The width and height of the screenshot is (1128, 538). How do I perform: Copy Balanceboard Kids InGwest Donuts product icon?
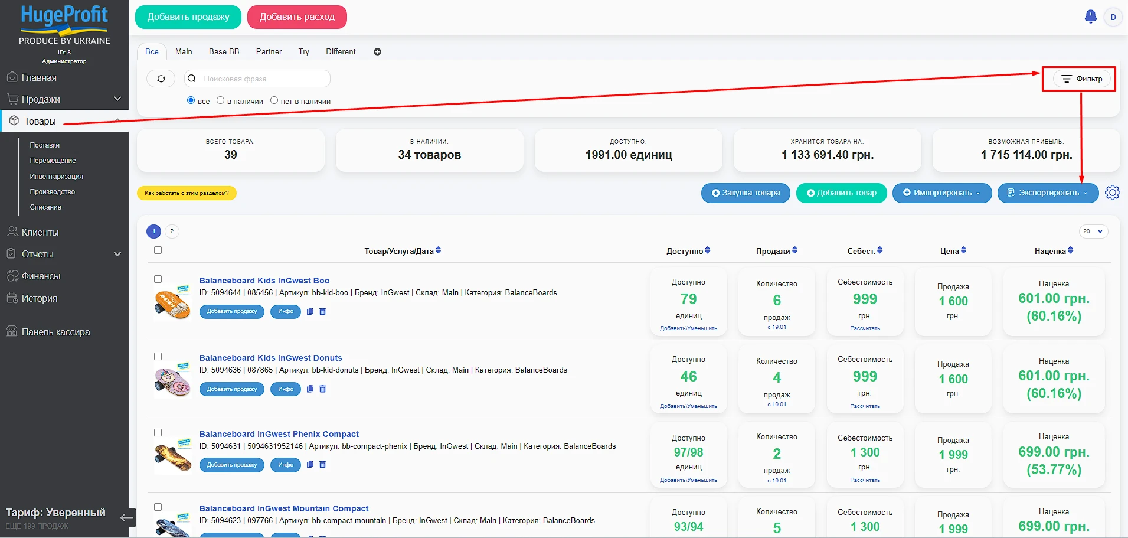click(310, 389)
